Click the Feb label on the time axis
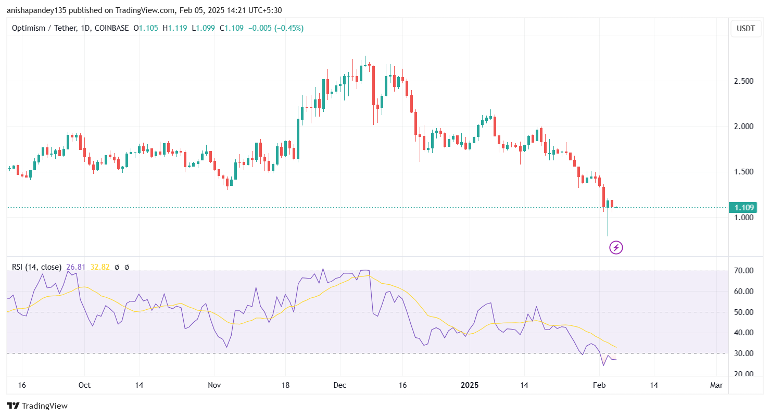770x417 pixels. click(x=599, y=385)
